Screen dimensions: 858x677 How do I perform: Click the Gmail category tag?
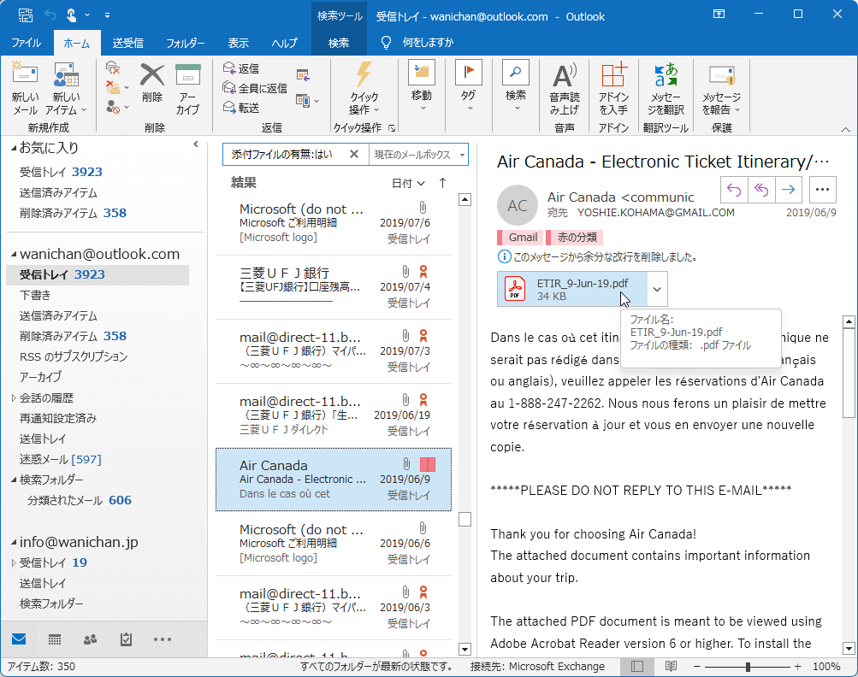click(x=518, y=238)
